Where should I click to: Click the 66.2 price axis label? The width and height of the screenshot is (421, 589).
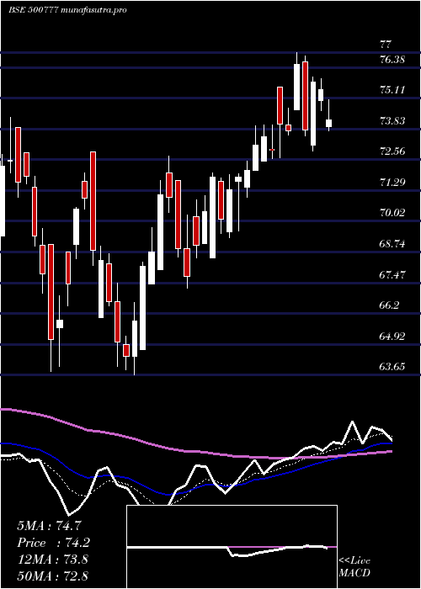[x=390, y=305]
